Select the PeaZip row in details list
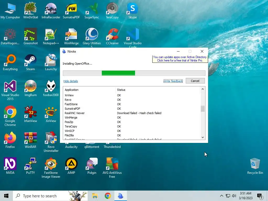Viewport: 268px width, 201px height. pyautogui.click(x=132, y=122)
